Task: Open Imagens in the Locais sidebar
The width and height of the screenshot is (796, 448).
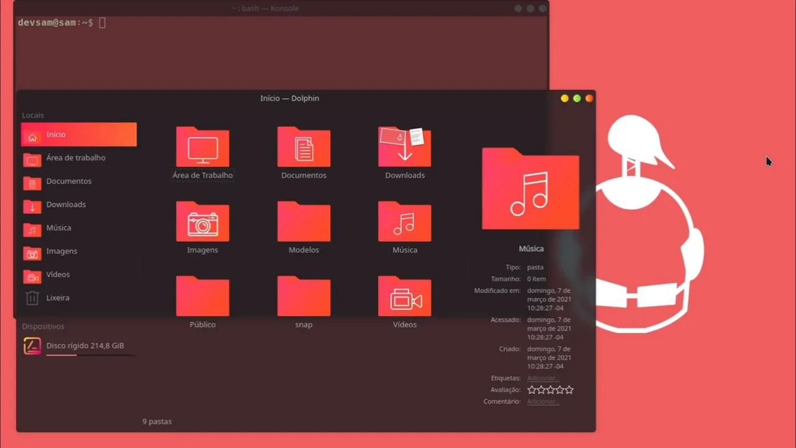Action: 79,251
